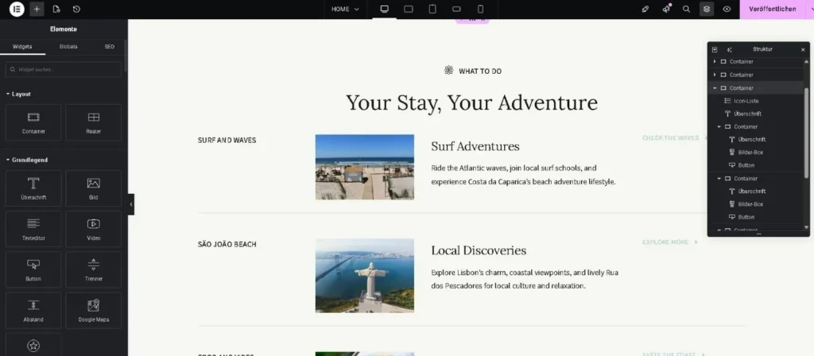Viewport: 814px width, 356px height.
Task: Switch to portrait mobile preview
Action: coord(481,9)
